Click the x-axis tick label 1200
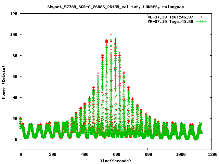This screenshot has height=164, width=219. pos(212,154)
